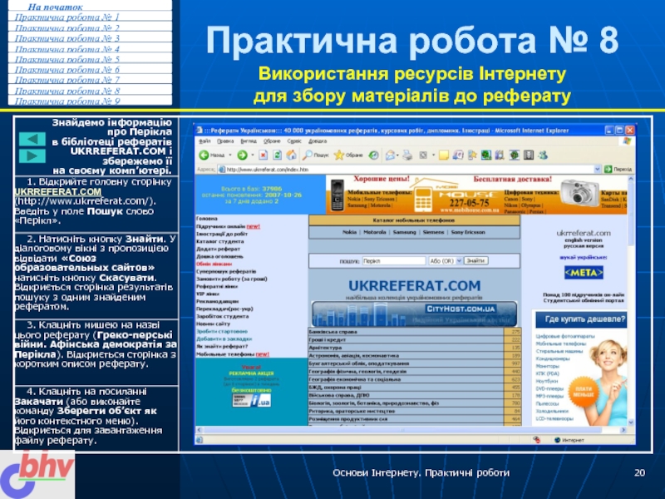This screenshot has height=499, width=665.
Task: Click the i.ua counter badge
Action: tap(252, 400)
